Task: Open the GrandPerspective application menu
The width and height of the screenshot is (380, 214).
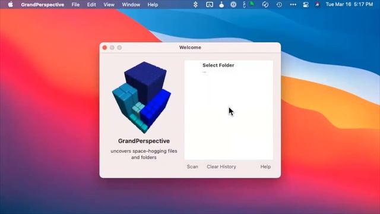Action: [42, 5]
